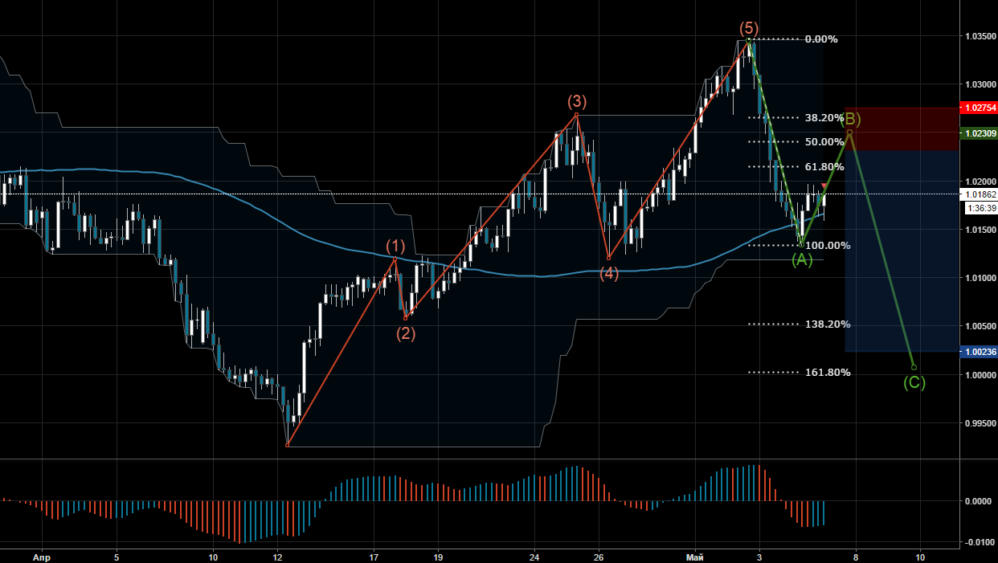Select the 161.80% Fibonacci extension label
The image size is (998, 563).
827,372
